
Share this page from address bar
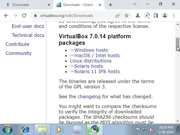point(118,15)
